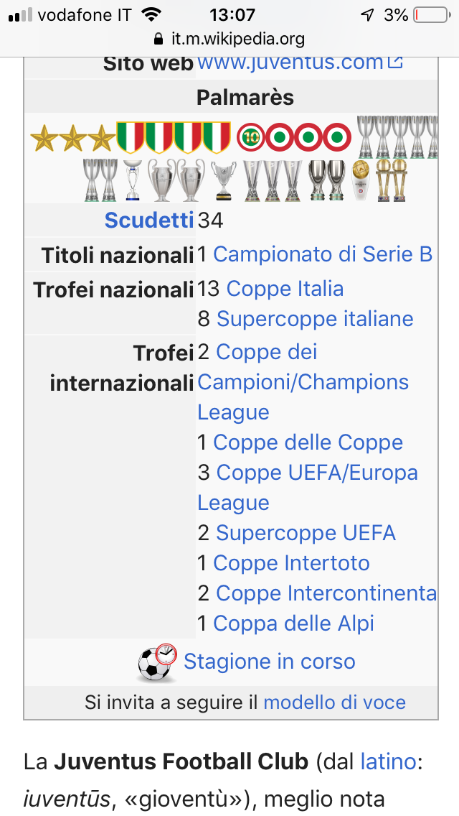Open the Coppe delle Coppe link
This screenshot has width=459, height=816.
click(x=308, y=443)
